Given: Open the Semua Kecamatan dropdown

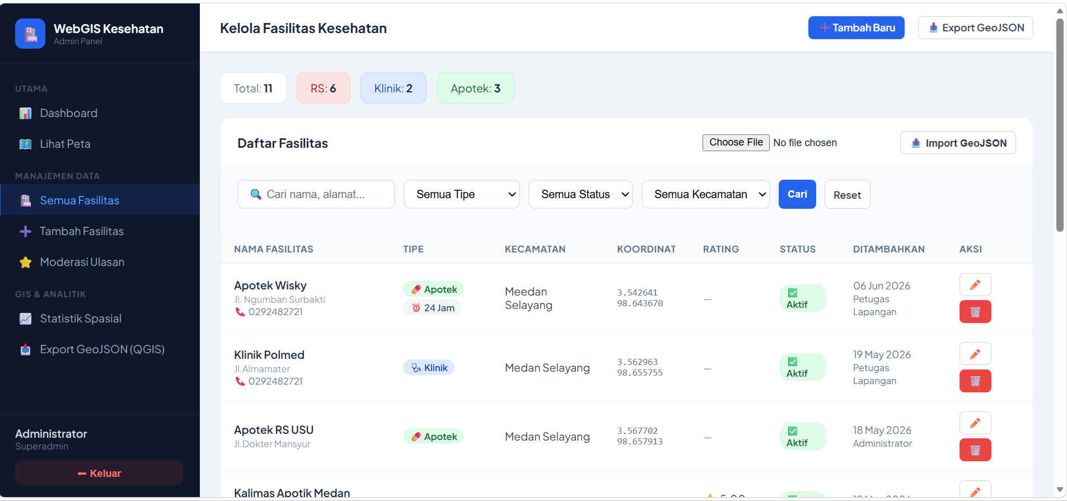Looking at the screenshot, I should point(705,194).
